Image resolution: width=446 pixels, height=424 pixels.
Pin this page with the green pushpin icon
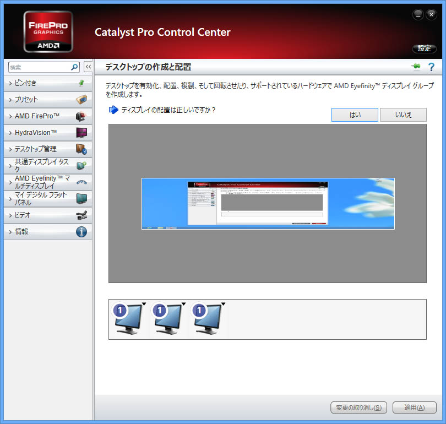(416, 67)
